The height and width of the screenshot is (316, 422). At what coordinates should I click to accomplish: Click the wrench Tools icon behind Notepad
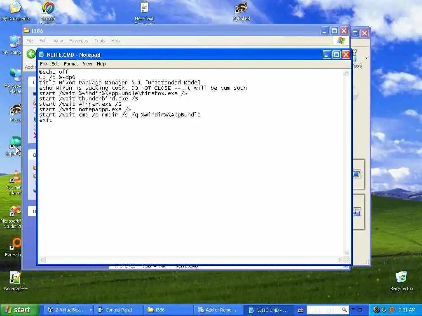[x=355, y=56]
